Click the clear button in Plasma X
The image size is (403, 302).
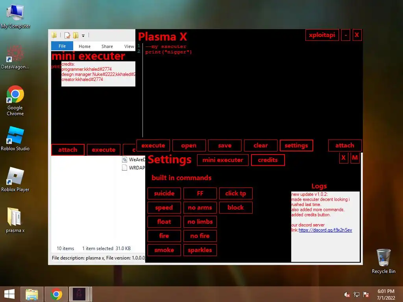point(261,145)
